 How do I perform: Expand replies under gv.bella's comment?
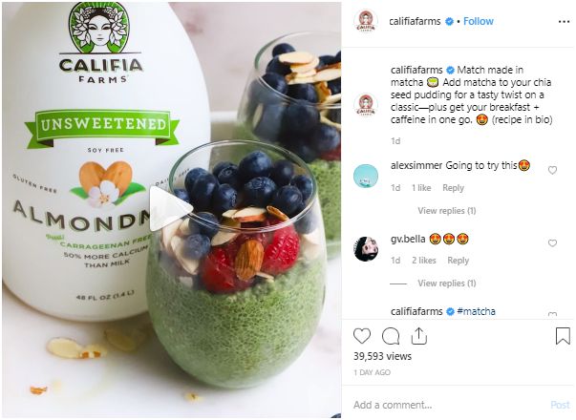coord(447,283)
